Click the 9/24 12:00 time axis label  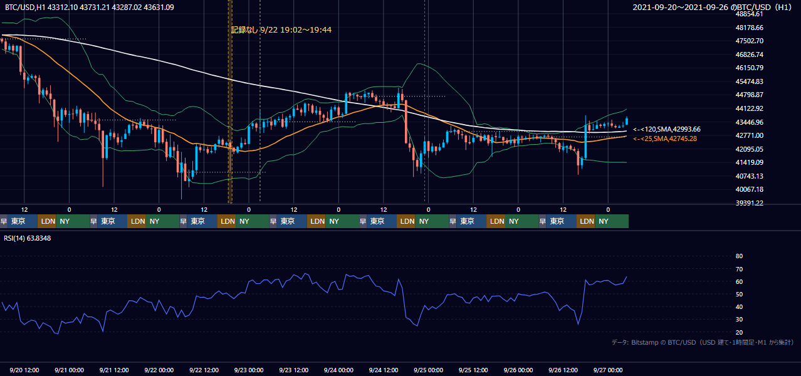coord(384,370)
